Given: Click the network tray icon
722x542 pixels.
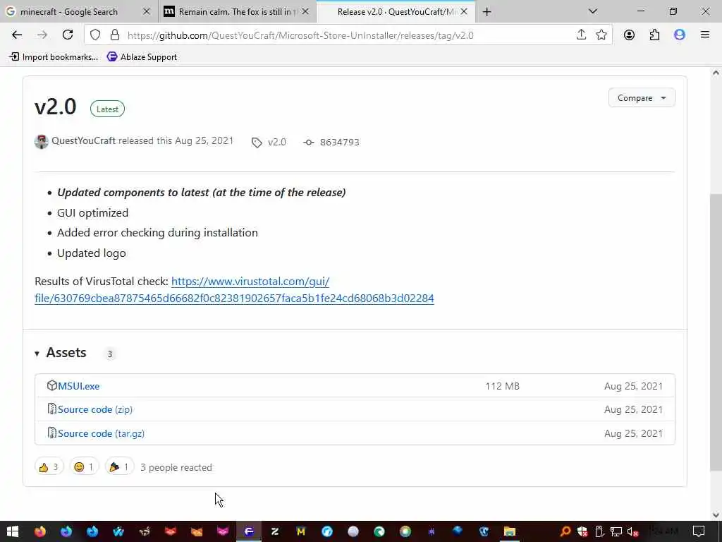Looking at the screenshot, I should (616, 531).
